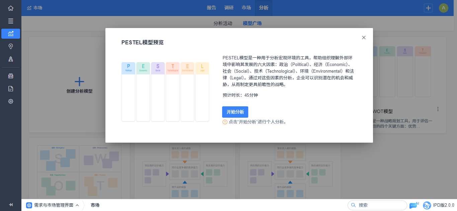This screenshot has height=211, width=457.
Task: Click the home icon in sidebar
Action: click(11, 8)
